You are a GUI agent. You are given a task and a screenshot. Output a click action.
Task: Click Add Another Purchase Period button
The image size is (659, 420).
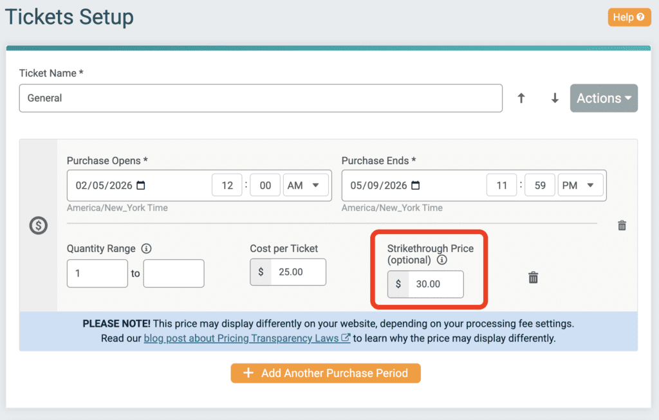(326, 373)
